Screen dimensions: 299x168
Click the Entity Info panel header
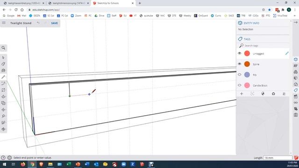(263, 23)
